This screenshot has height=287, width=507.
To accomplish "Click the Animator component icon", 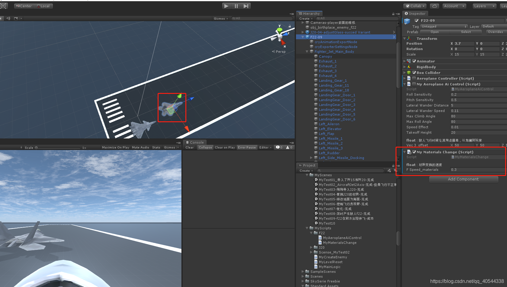I will pos(409,61).
